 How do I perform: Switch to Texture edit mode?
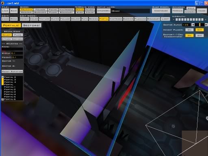[x=44, y=19]
